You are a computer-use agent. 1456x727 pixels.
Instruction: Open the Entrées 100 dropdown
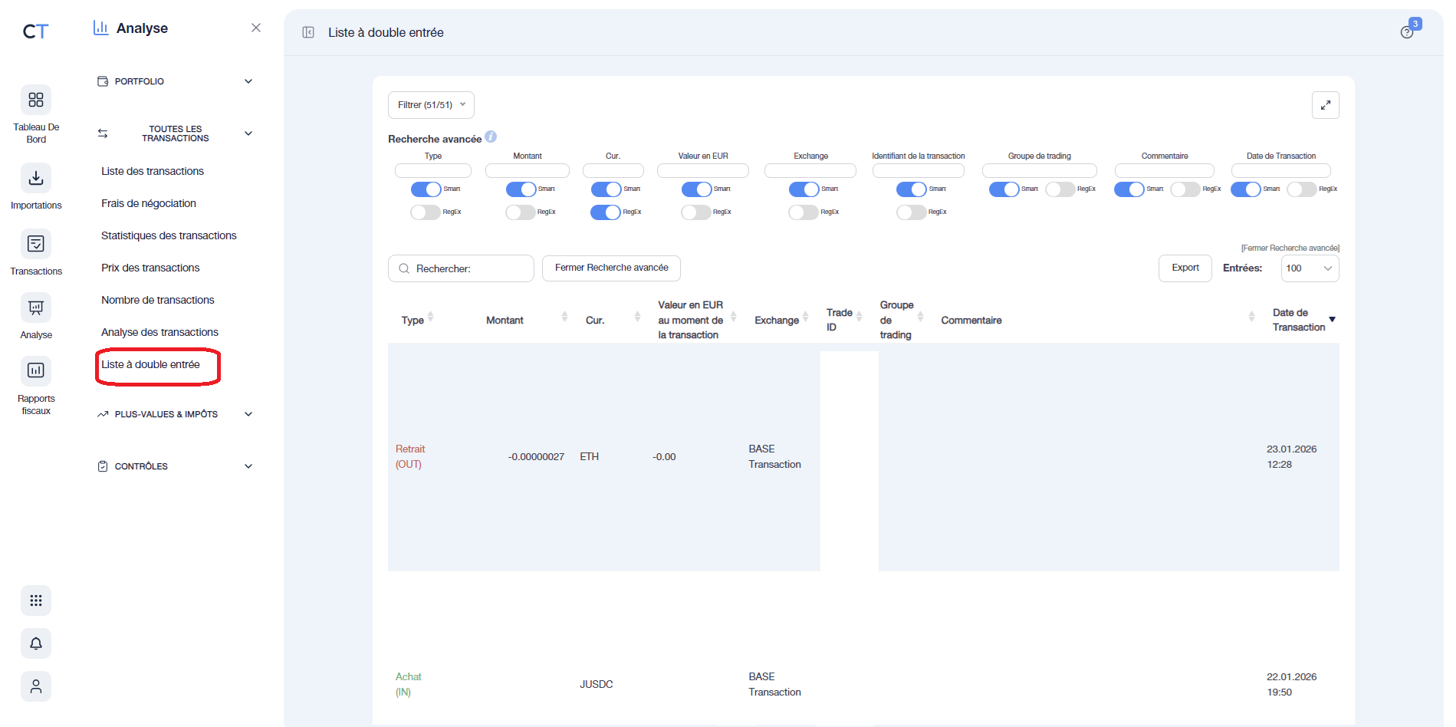pyautogui.click(x=1310, y=268)
